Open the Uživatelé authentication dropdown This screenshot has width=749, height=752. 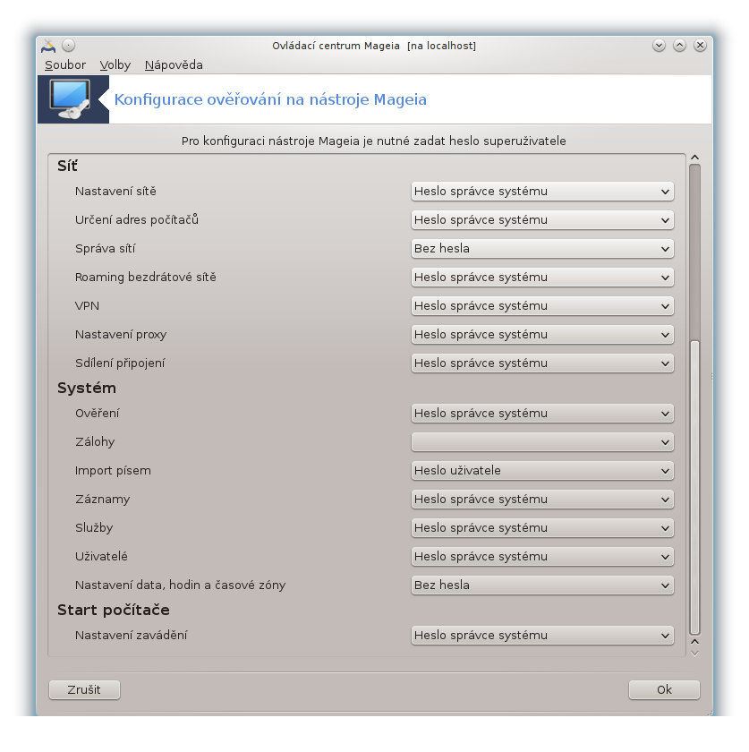coord(542,556)
